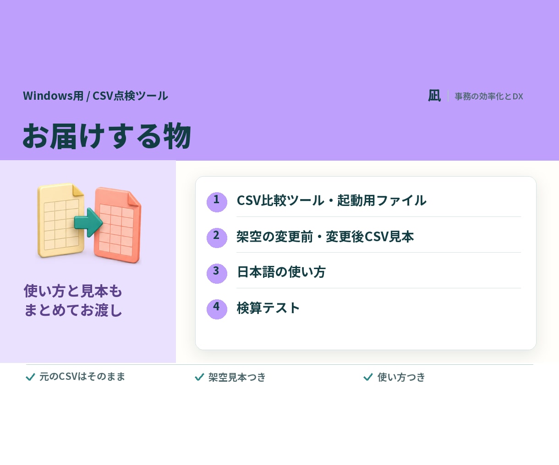Click the 'まとめてお渡し' caption line

point(73,310)
